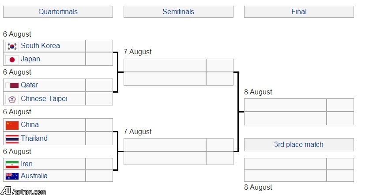This screenshot has height=195, width=384.
Task: Select the Final header
Action: (x=299, y=12)
